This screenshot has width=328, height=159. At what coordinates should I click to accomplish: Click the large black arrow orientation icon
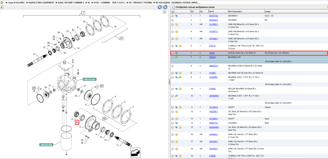(x=135, y=153)
